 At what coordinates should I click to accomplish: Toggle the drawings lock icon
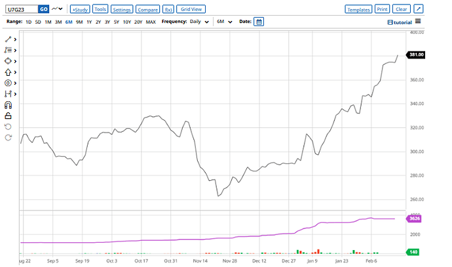click(8, 116)
